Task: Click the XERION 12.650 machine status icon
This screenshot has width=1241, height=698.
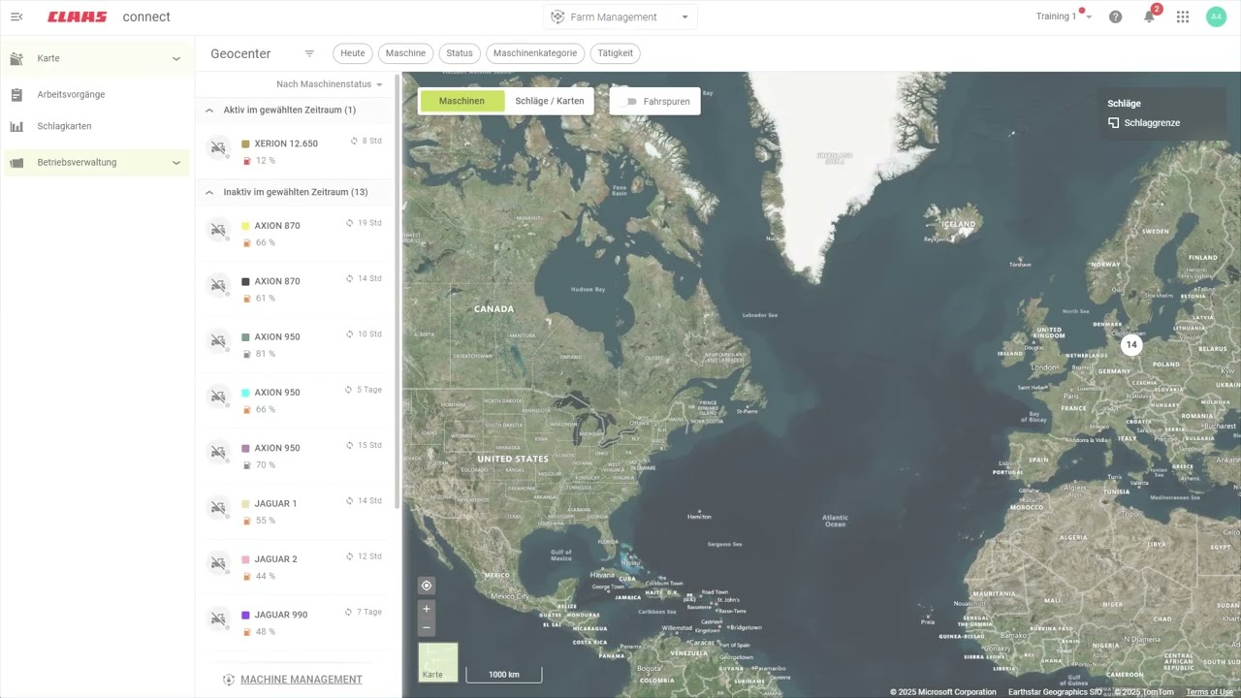Action: pyautogui.click(x=218, y=146)
